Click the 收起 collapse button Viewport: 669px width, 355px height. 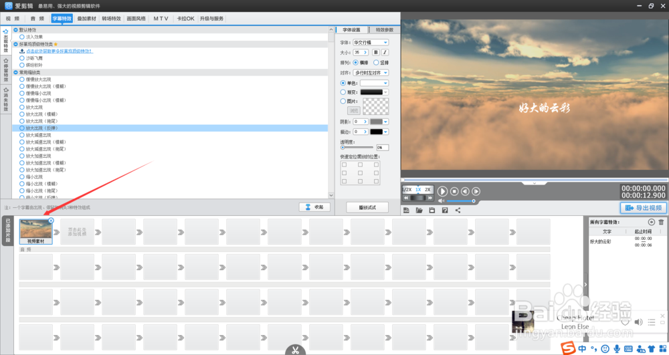314,207
